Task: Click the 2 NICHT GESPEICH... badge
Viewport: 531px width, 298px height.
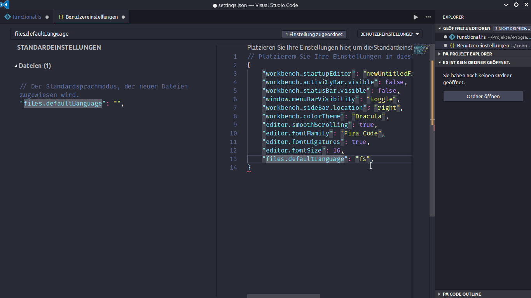Action: click(x=512, y=29)
